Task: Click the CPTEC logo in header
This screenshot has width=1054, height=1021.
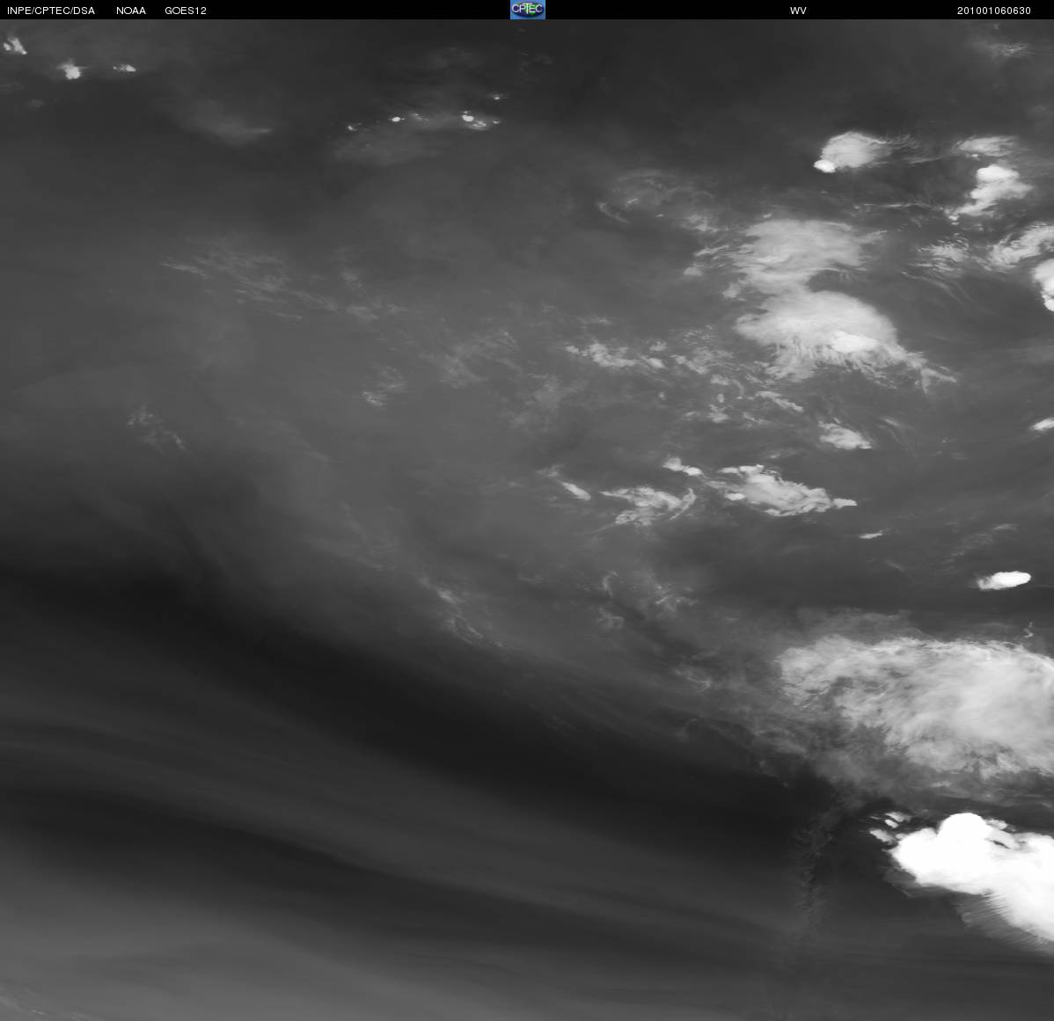Action: pyautogui.click(x=528, y=10)
